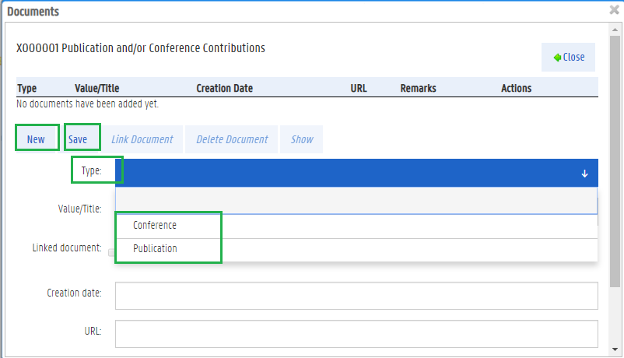Click the Show toolbar button
Viewport: 624px width, 358px height.
coord(302,139)
